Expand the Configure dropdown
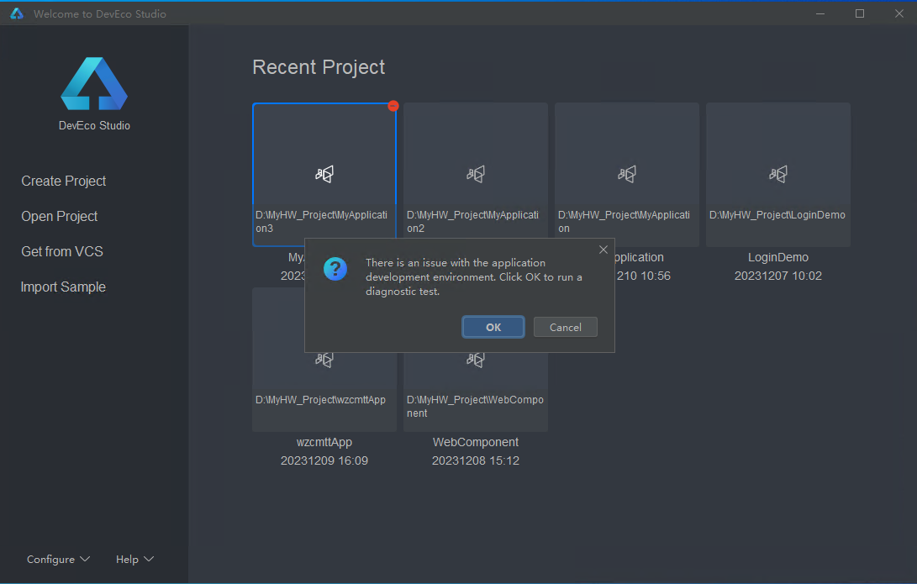This screenshot has height=584, width=917. (58, 560)
